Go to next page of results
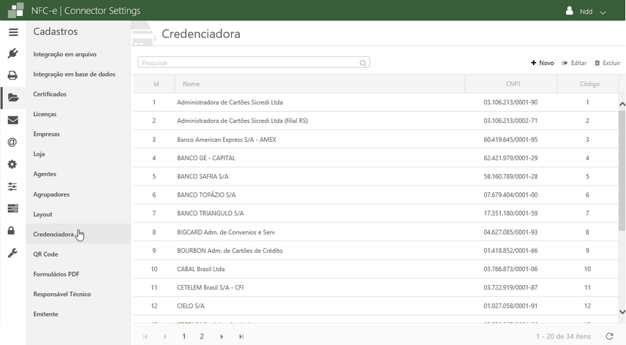Image resolution: width=626 pixels, height=345 pixels. coord(222,337)
